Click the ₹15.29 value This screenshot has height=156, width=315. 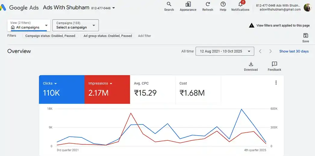point(145,93)
